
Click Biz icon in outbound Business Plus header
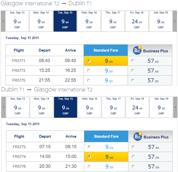point(137,51)
